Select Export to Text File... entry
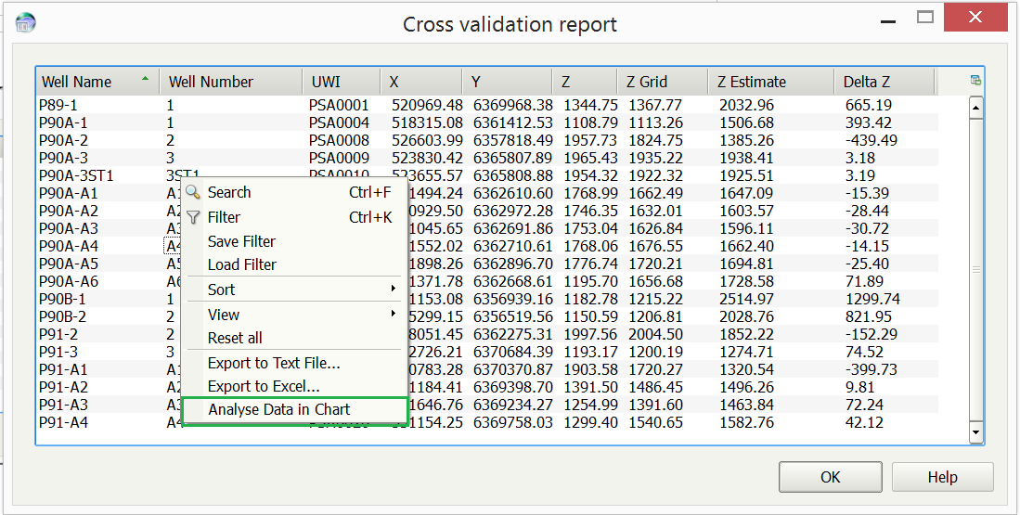 (274, 363)
